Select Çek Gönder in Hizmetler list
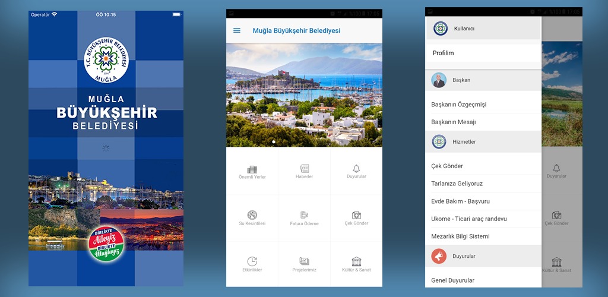This screenshot has height=297, width=608. (483, 166)
